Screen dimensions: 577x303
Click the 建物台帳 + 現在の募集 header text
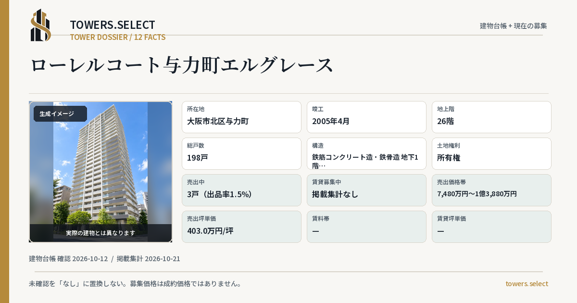(x=514, y=25)
